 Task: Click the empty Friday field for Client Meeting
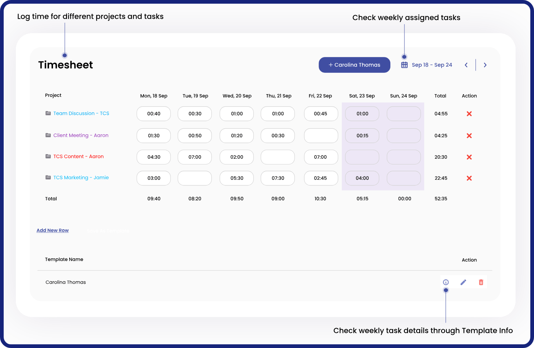tap(321, 136)
